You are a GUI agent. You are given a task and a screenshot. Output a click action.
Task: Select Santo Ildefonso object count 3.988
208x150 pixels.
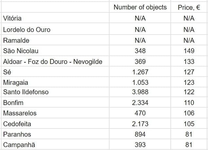[140, 92]
